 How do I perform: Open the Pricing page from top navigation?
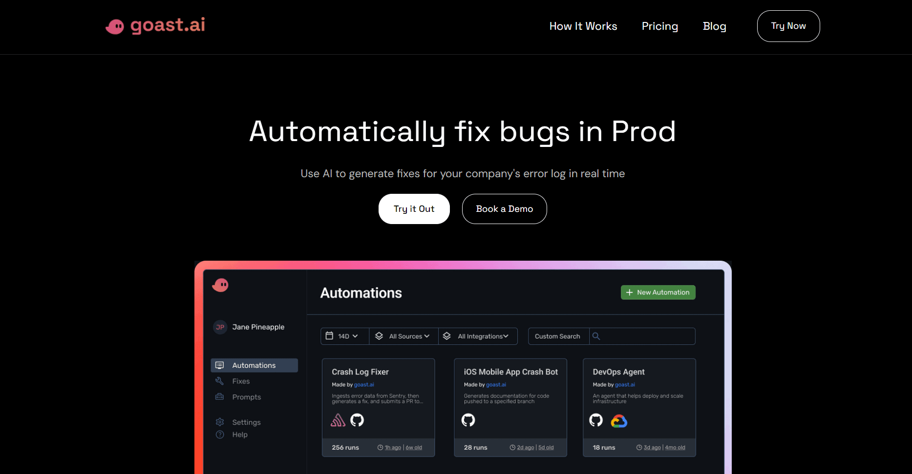[x=659, y=26]
